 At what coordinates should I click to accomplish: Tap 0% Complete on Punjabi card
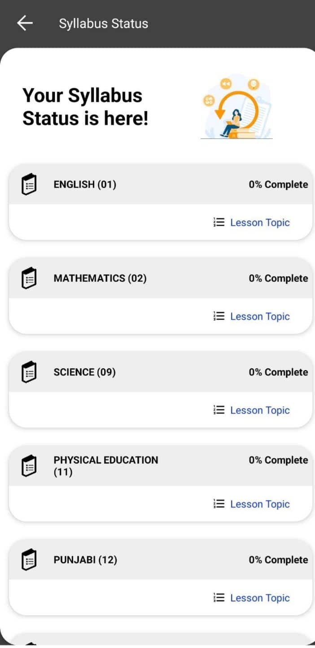[278, 560]
